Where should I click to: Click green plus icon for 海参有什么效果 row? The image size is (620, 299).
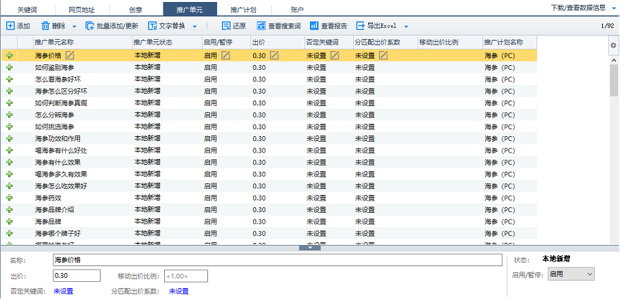tap(10, 162)
